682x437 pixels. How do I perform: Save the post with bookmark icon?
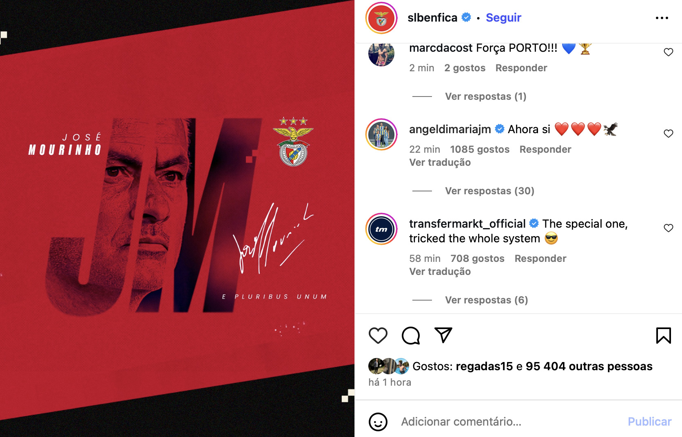click(663, 336)
